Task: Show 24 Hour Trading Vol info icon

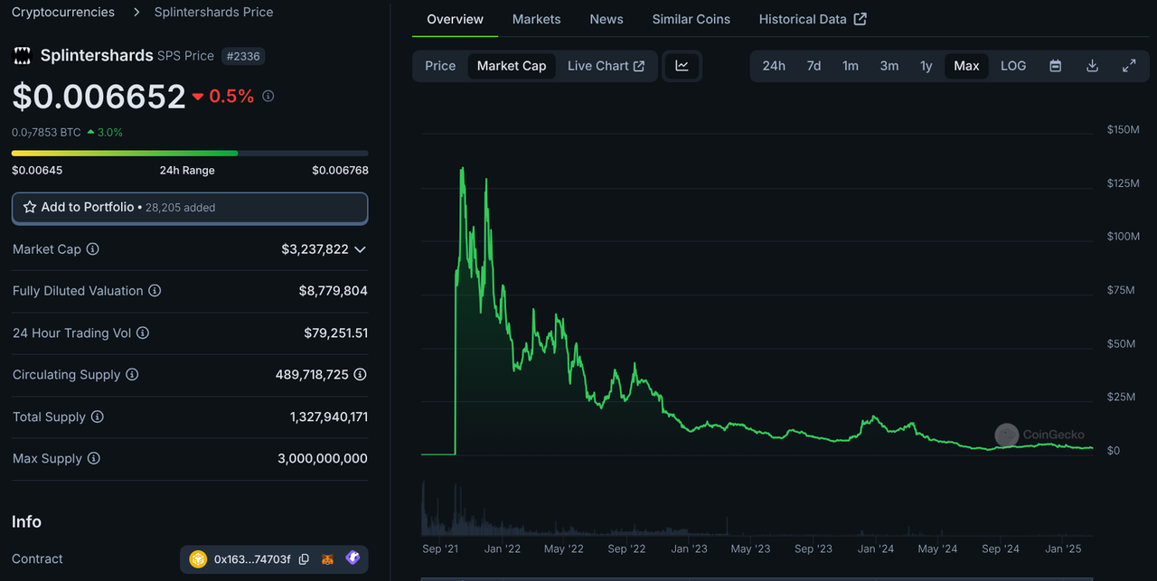Action: [143, 333]
